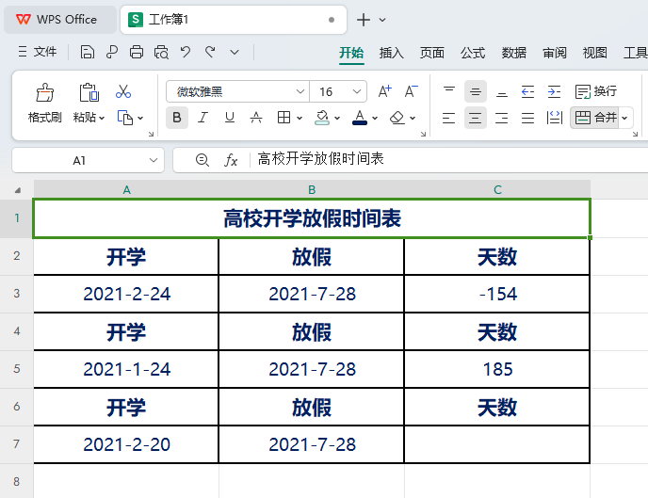Viewport: 648px width, 498px height.
Task: Apply cell borders icon
Action: pos(283,118)
